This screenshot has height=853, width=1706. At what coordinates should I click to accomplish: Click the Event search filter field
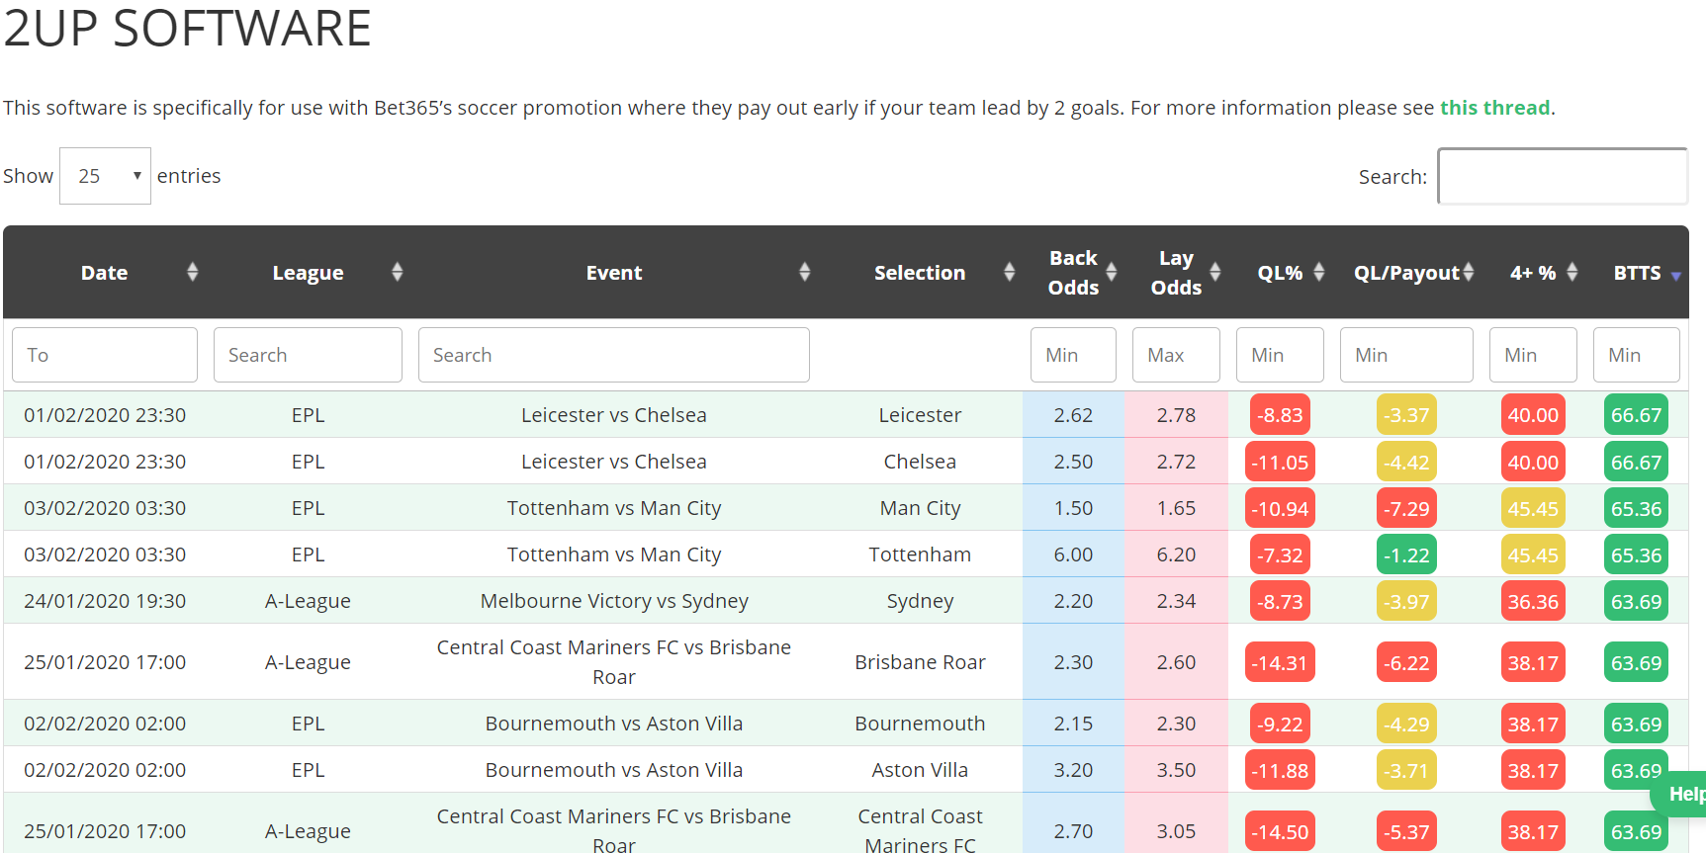[x=614, y=355]
